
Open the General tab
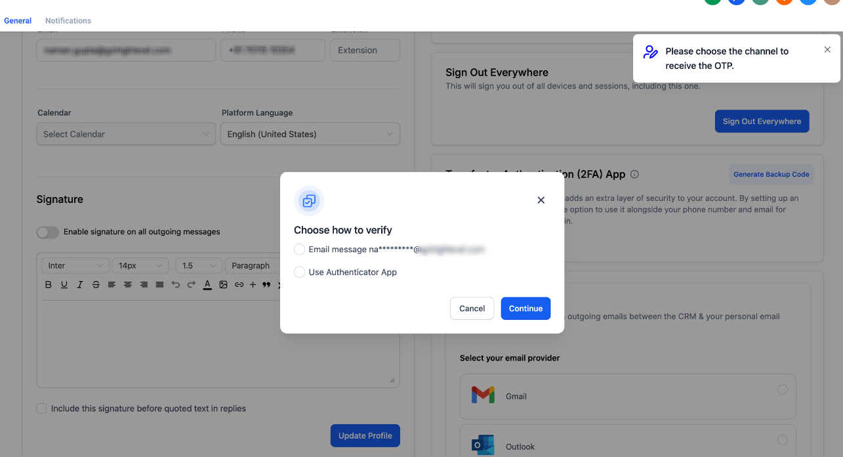(18, 20)
